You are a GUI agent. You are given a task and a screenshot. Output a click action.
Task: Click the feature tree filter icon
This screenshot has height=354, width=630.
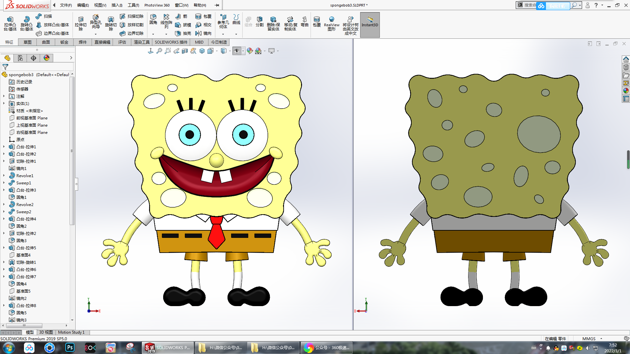5,67
